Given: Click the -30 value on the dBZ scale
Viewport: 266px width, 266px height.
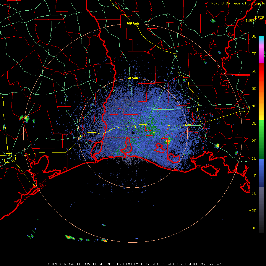Looking at the screenshot, I should pos(253,228).
